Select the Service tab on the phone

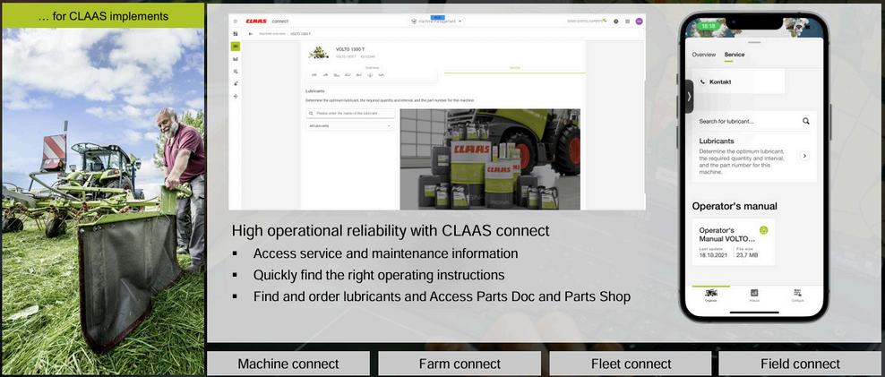[x=735, y=55]
